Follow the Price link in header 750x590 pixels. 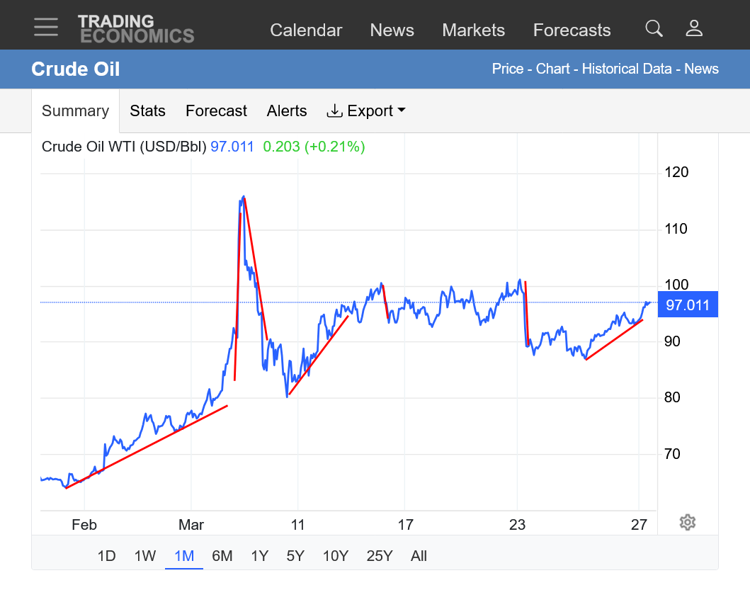point(507,69)
